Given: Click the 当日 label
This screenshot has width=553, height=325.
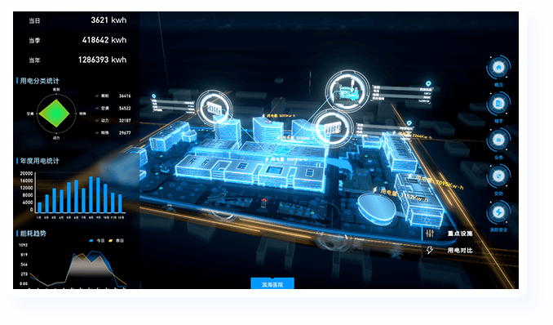Looking at the screenshot, I should [34, 21].
